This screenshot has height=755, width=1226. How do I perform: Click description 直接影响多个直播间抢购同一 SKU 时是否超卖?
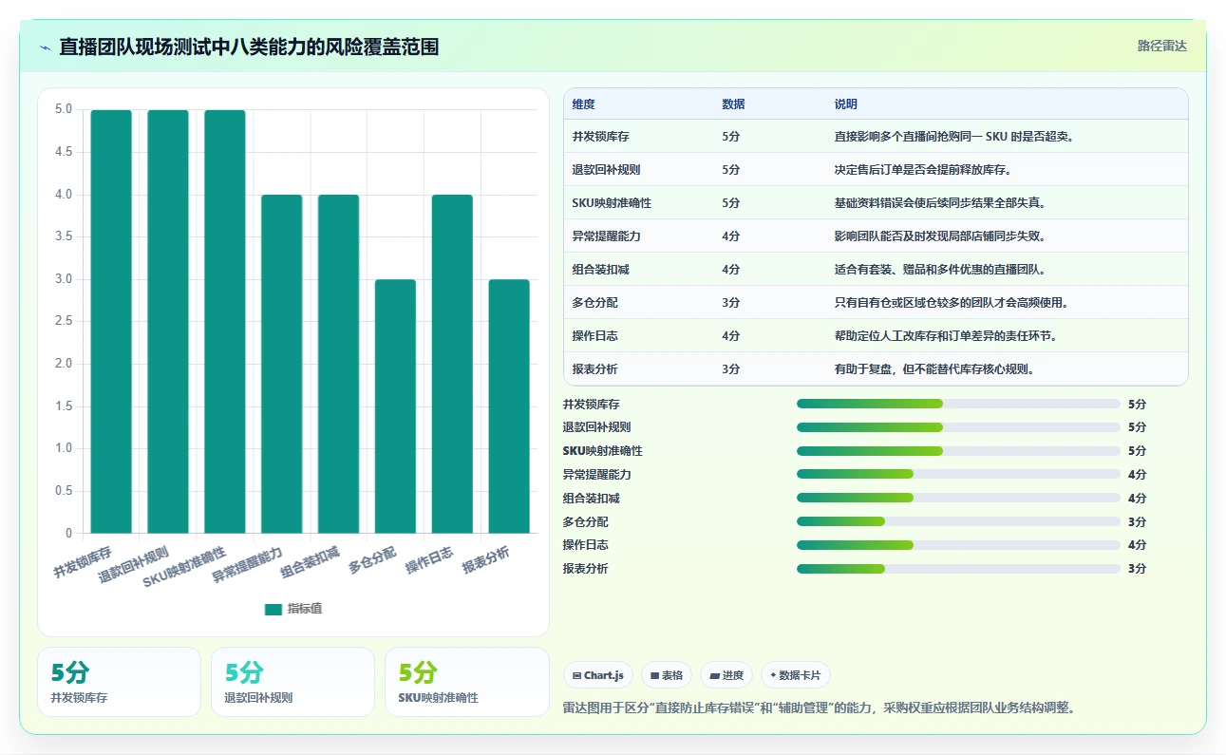click(x=954, y=137)
